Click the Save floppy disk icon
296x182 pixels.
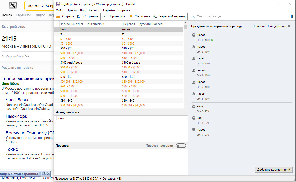79,16
